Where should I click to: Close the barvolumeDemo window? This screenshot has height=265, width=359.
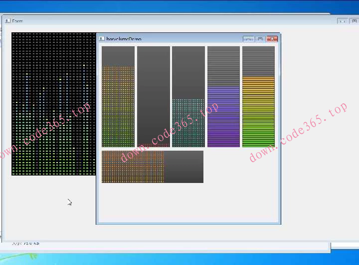click(272, 39)
